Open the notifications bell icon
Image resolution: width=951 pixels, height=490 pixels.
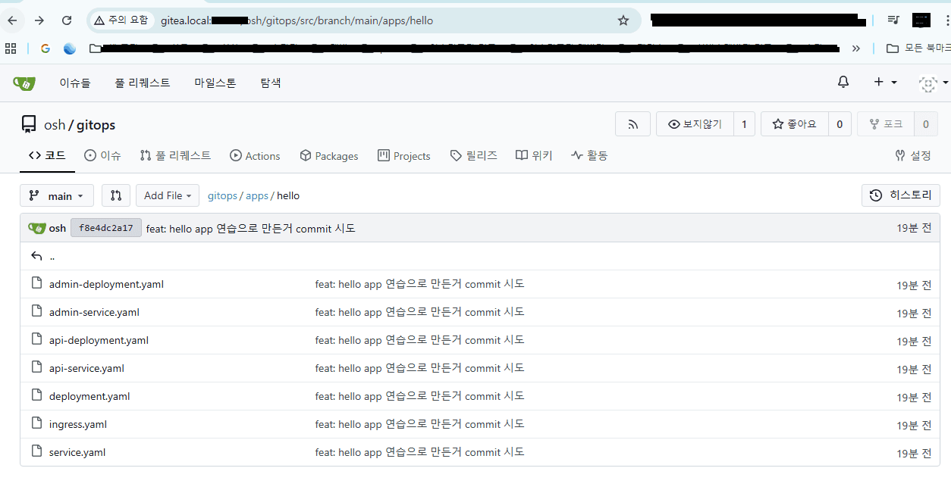[x=843, y=82]
